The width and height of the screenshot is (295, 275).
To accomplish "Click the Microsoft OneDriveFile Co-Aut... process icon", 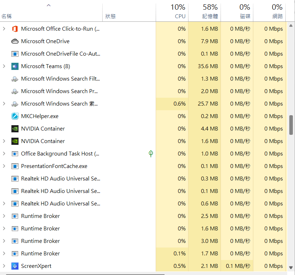I will pos(15,54).
